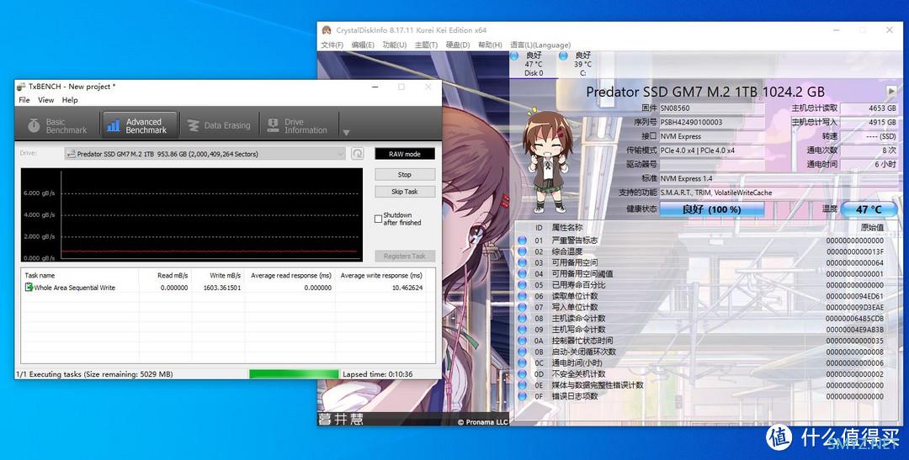The width and height of the screenshot is (909, 460).
Task: Click the host total reads value 4653 GB
Action: point(869,108)
